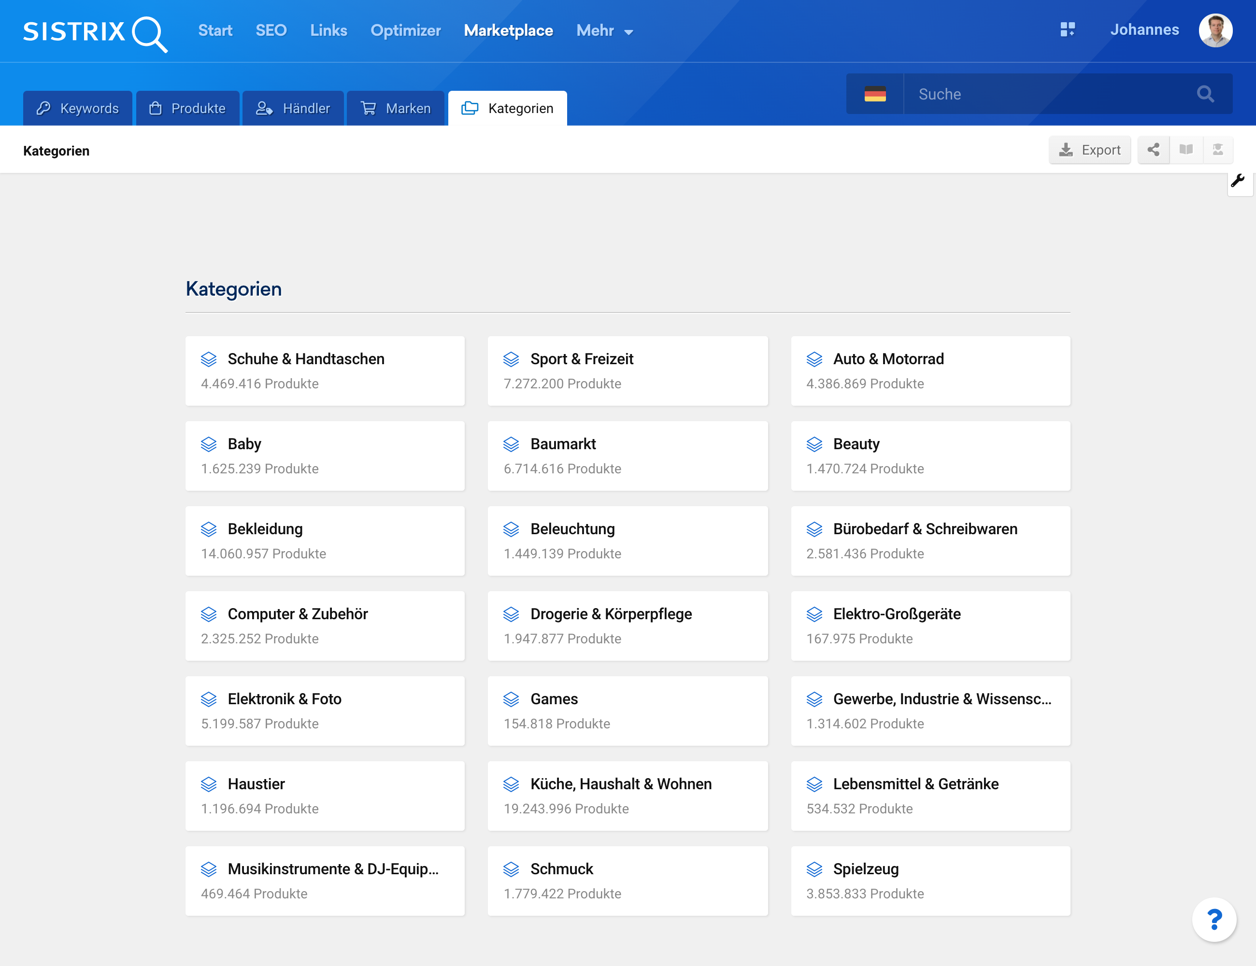Switch to the Händler tab

point(293,108)
